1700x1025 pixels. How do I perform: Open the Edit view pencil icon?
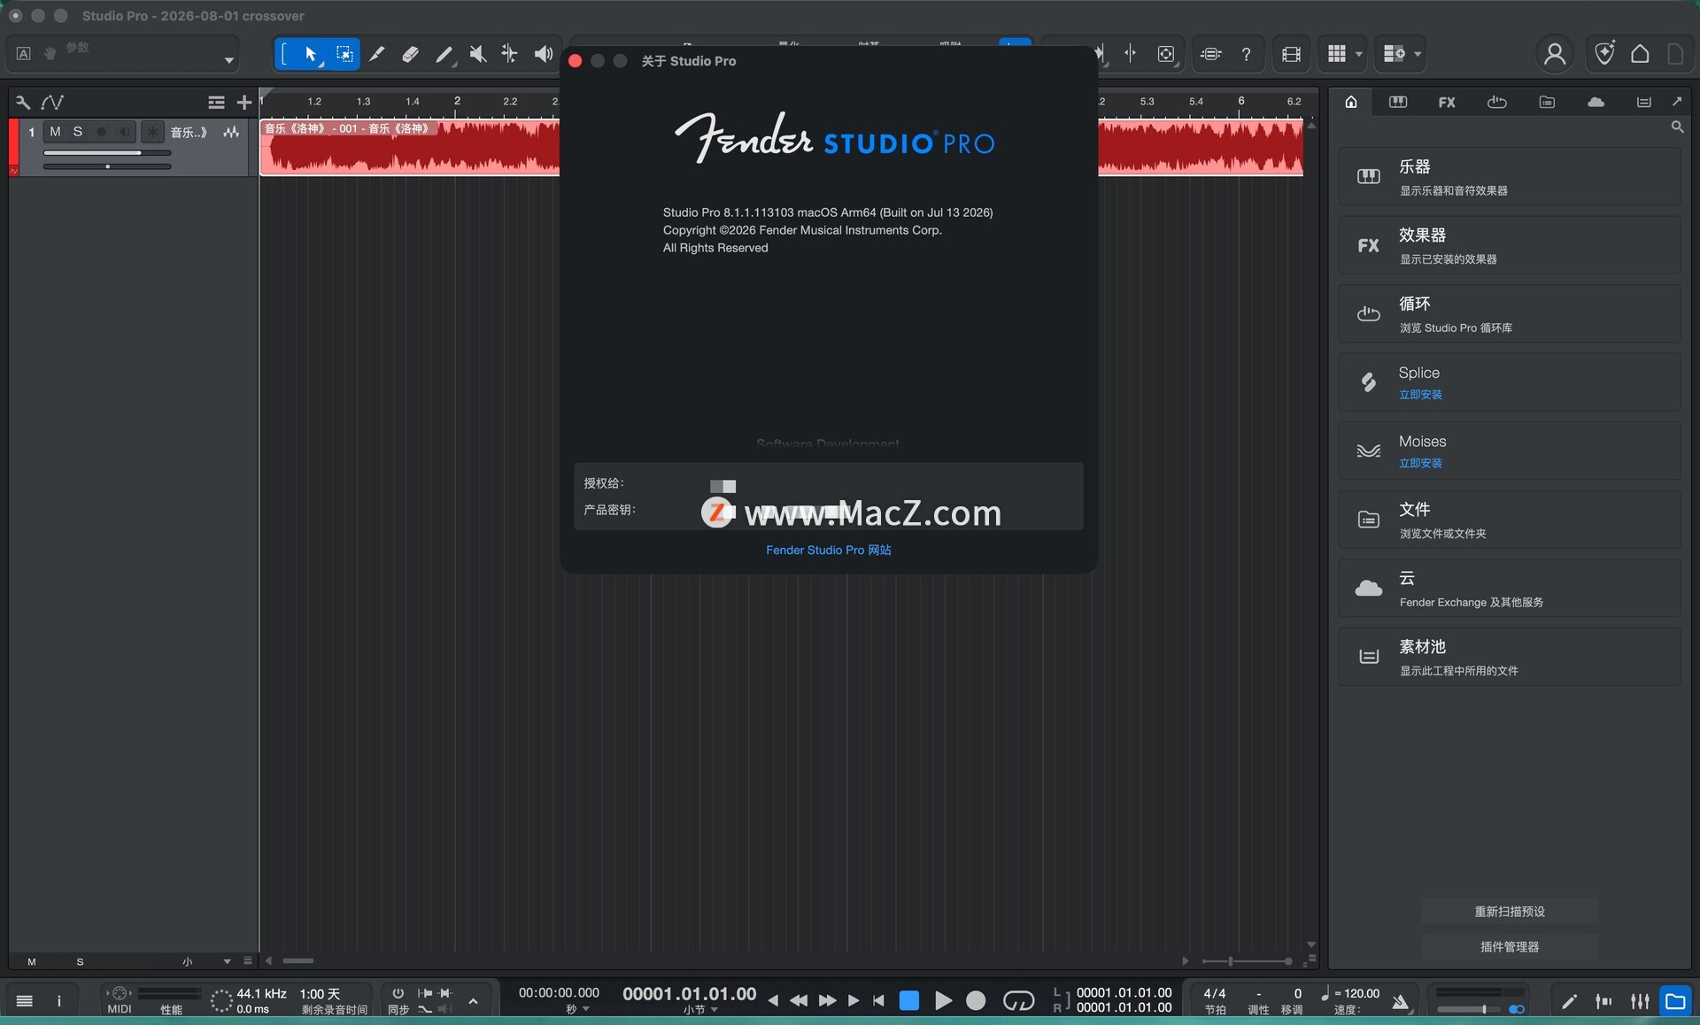[x=1569, y=1001]
